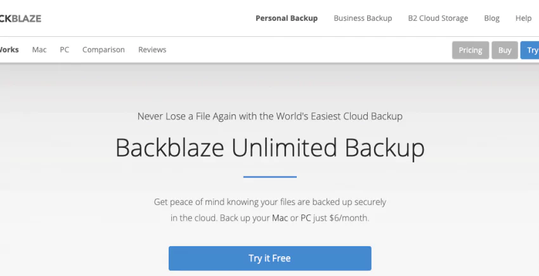This screenshot has width=539, height=276.
Task: Switch to the Mac tab
Action: pyautogui.click(x=39, y=49)
